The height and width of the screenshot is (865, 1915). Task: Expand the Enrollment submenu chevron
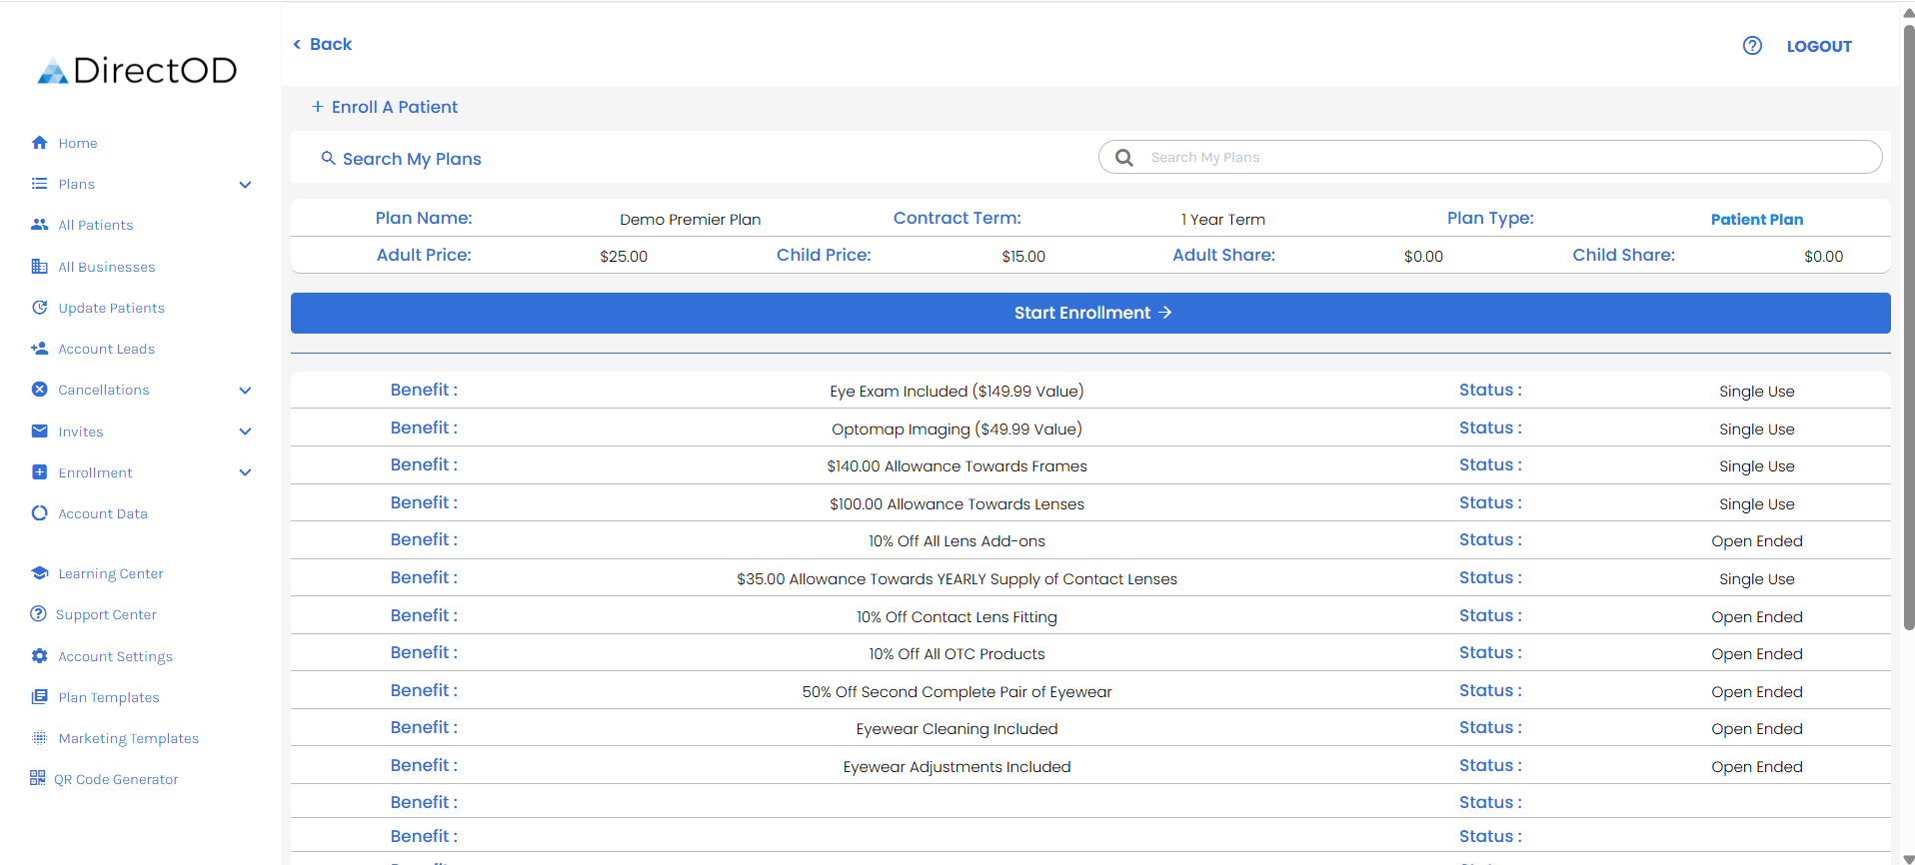245,472
